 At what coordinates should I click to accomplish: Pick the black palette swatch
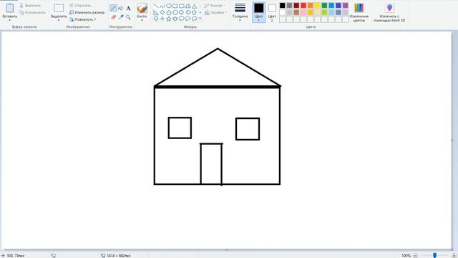(283, 5)
